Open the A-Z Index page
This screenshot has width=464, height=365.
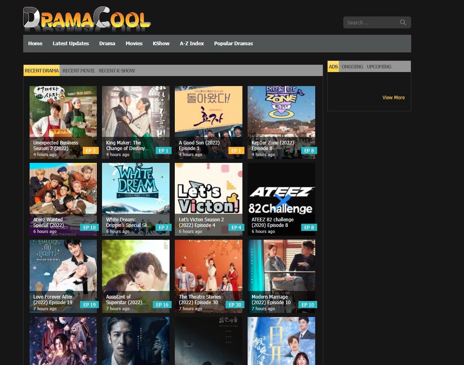(x=192, y=44)
